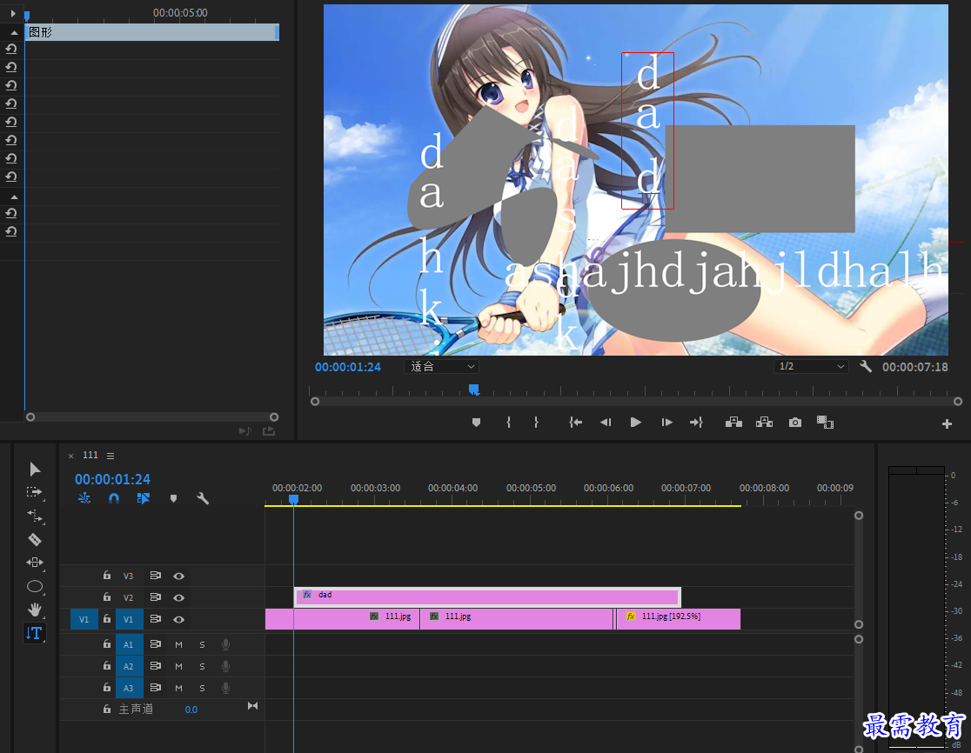Open timeline display settings wrench

(x=203, y=498)
